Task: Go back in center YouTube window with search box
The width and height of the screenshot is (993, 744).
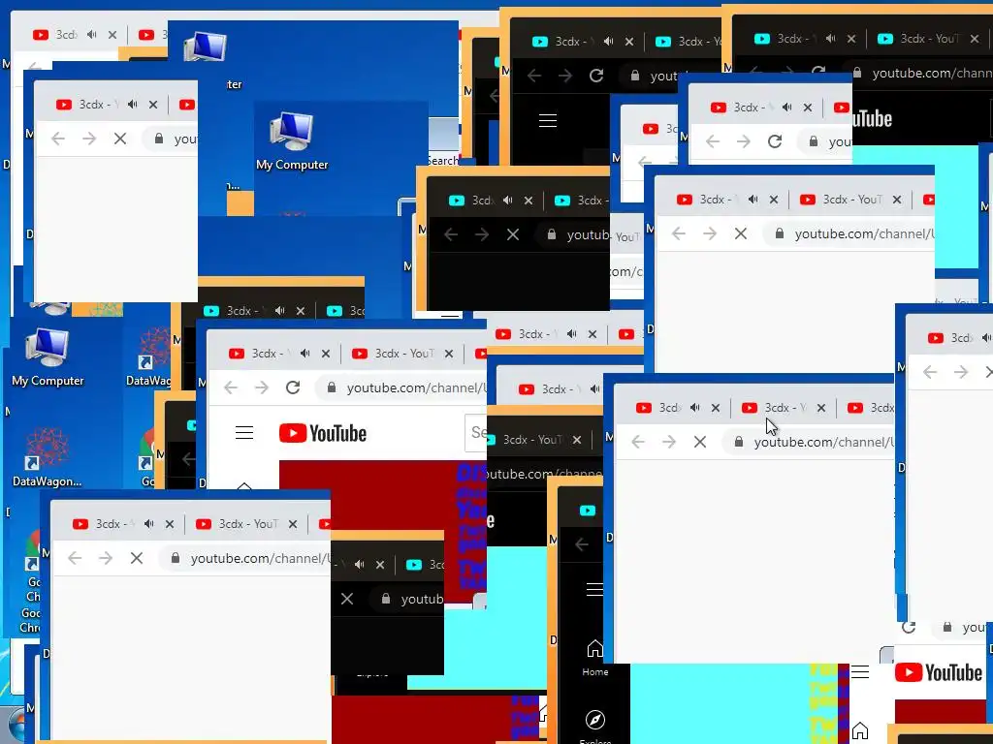Action: point(231,387)
